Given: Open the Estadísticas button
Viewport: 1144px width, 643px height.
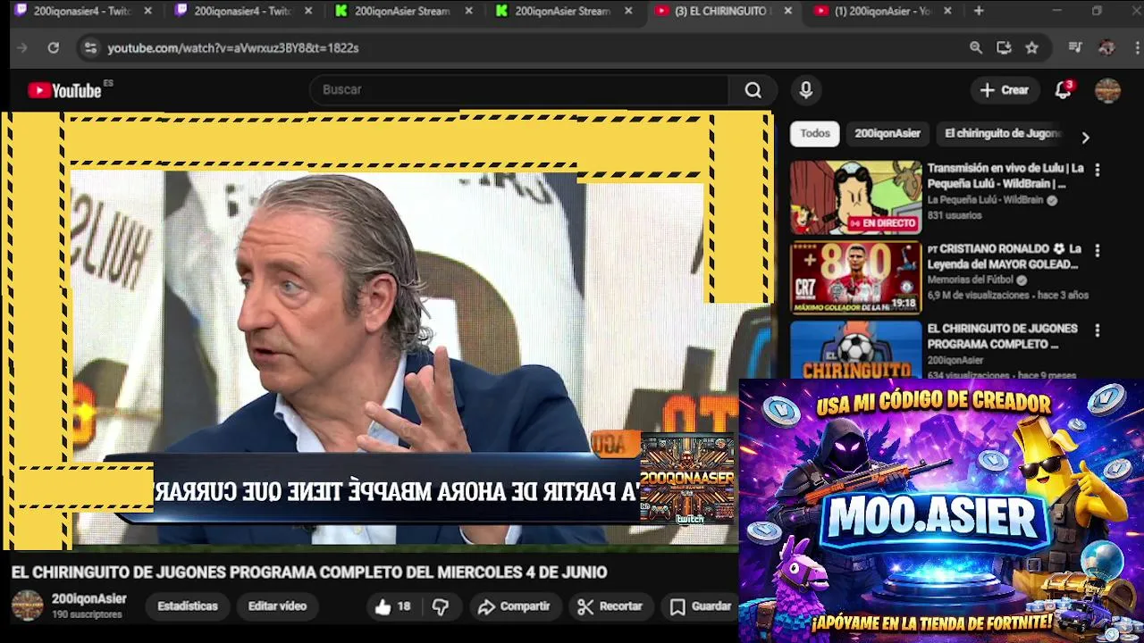Looking at the screenshot, I should [188, 606].
